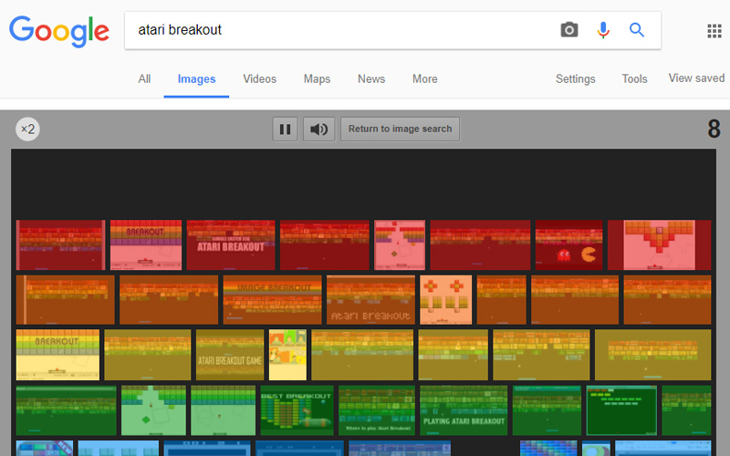Open search Tools

[634, 79]
